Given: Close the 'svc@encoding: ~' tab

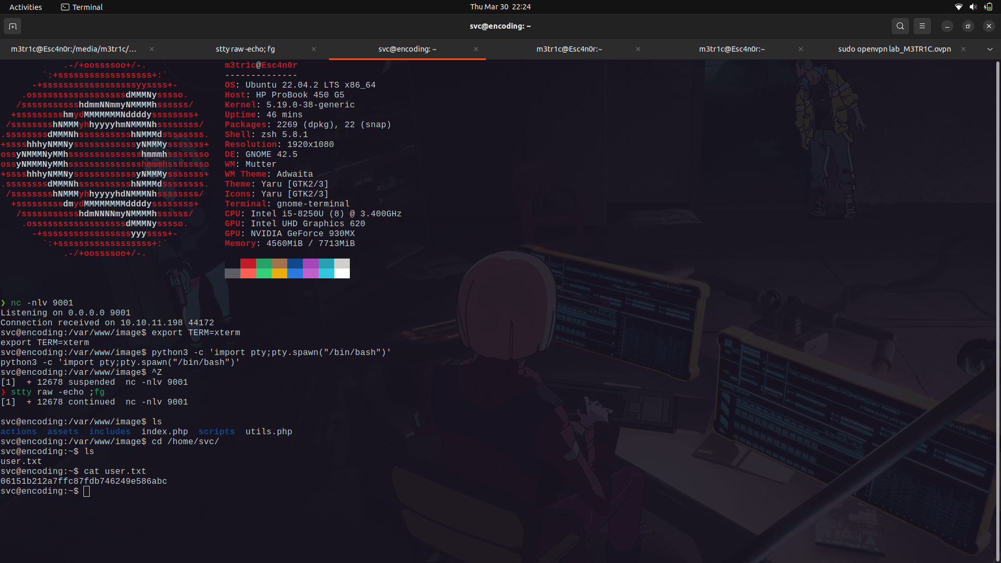Looking at the screenshot, I should point(476,49).
